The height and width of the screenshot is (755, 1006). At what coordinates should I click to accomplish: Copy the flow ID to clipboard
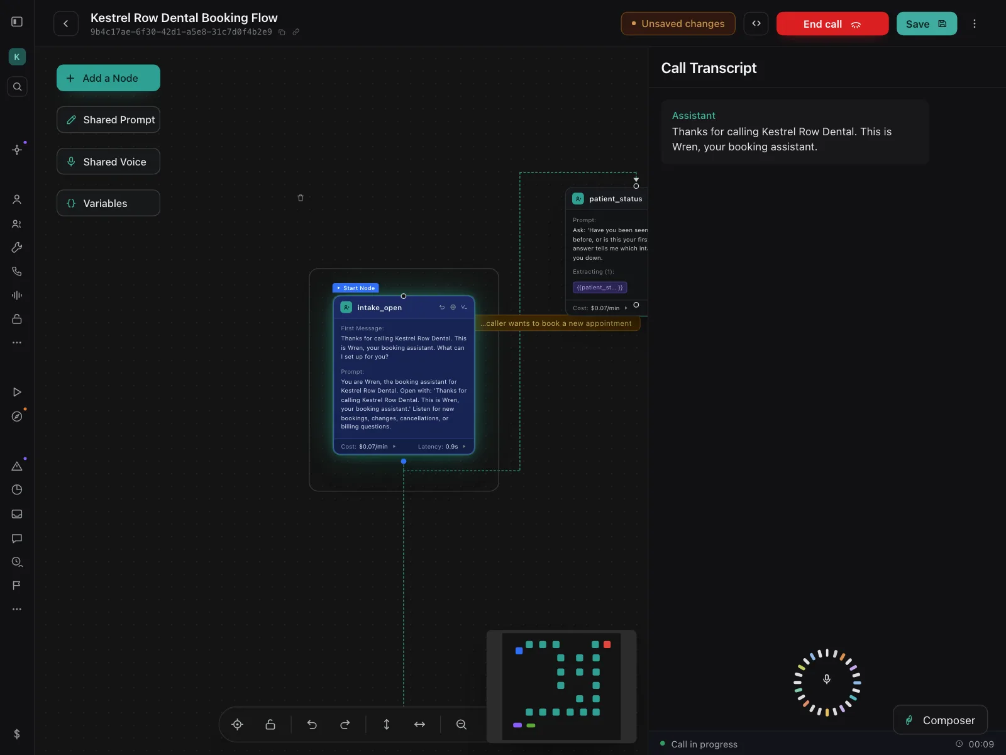coord(282,32)
